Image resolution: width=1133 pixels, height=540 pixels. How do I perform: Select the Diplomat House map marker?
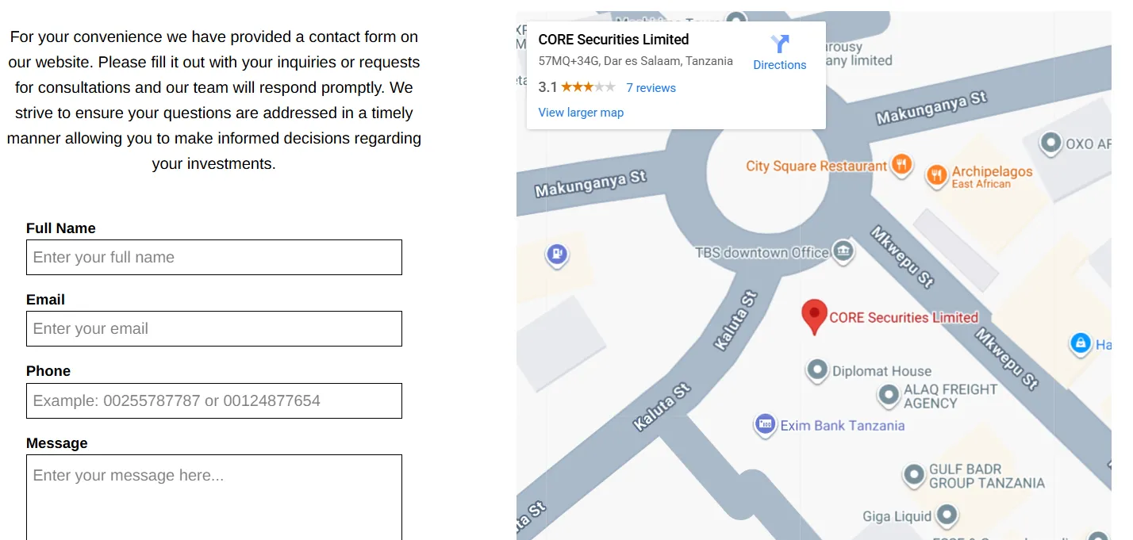[x=817, y=370]
